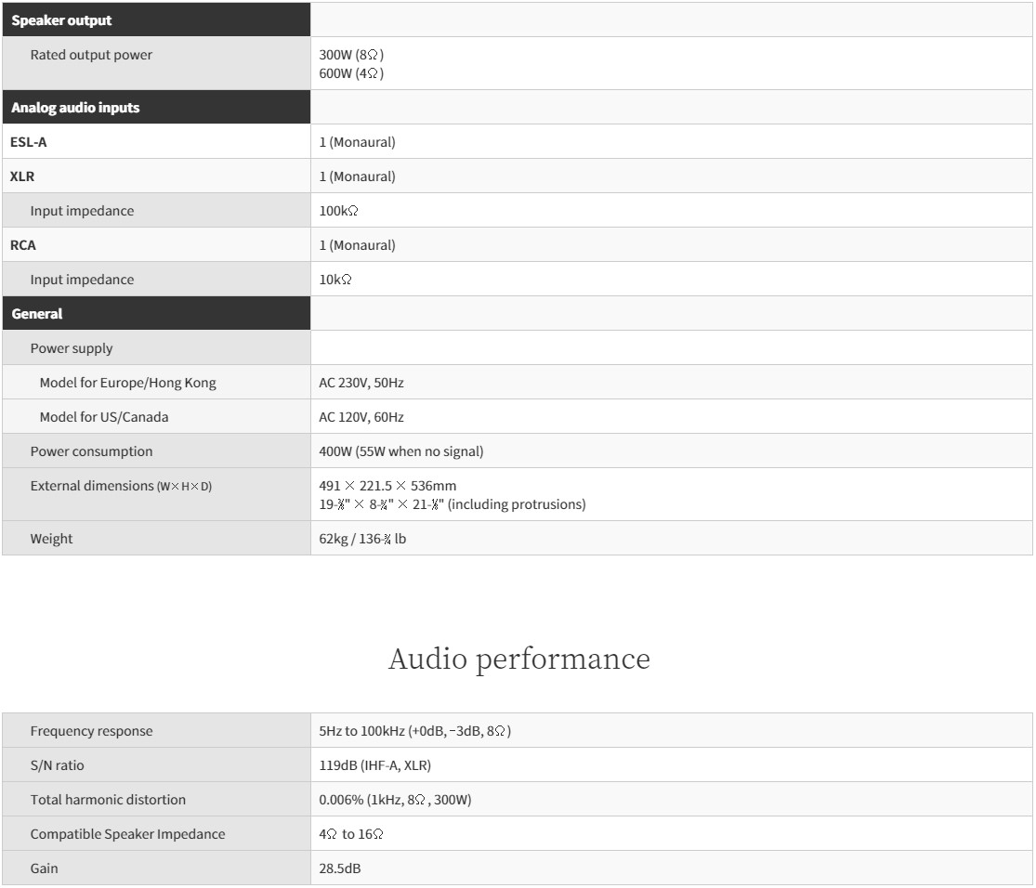Click the 100kΩ input impedance value
This screenshot has height=888, width=1036.
tap(339, 211)
